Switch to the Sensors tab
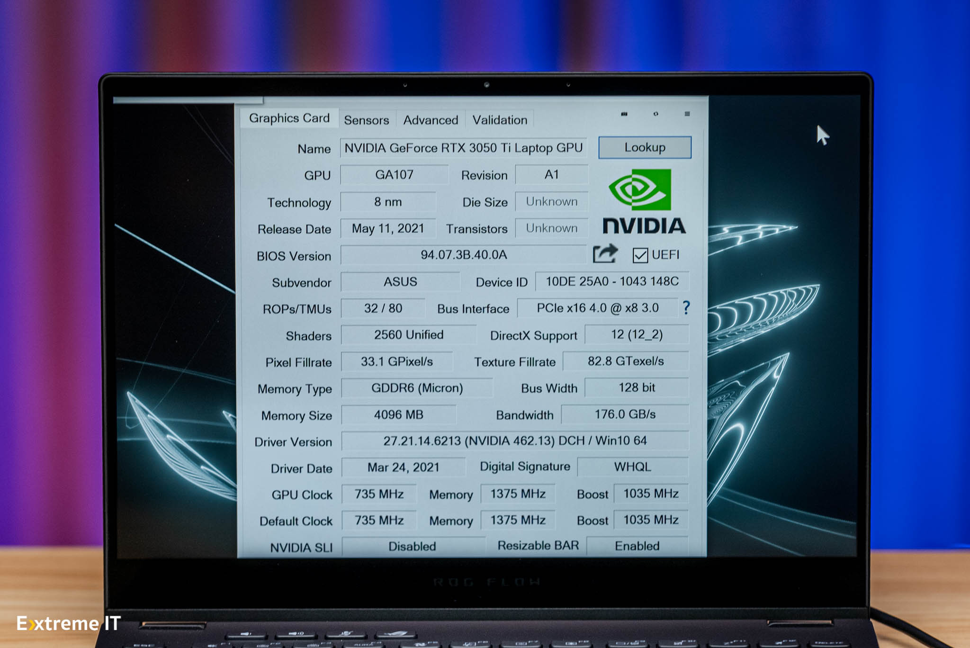970x648 pixels. [x=366, y=120]
